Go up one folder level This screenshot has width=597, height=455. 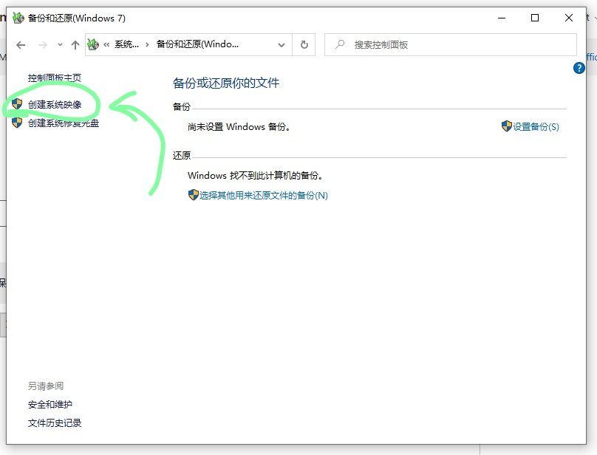(x=75, y=45)
